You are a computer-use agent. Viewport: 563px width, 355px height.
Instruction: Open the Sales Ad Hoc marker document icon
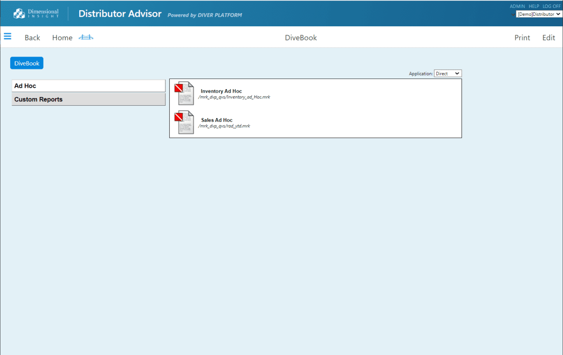coord(184,122)
